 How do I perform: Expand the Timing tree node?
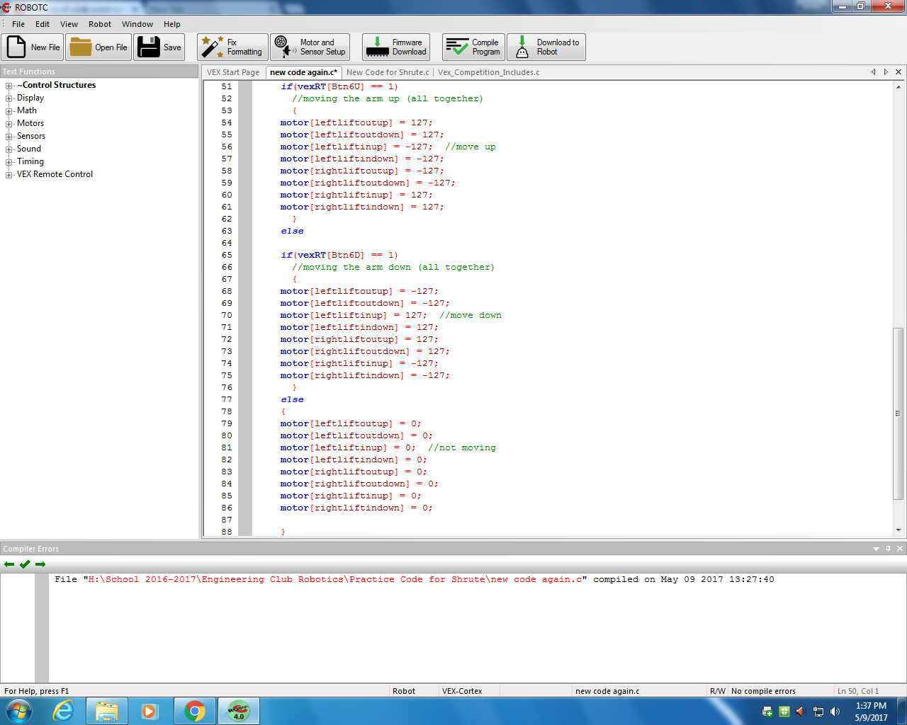point(9,162)
